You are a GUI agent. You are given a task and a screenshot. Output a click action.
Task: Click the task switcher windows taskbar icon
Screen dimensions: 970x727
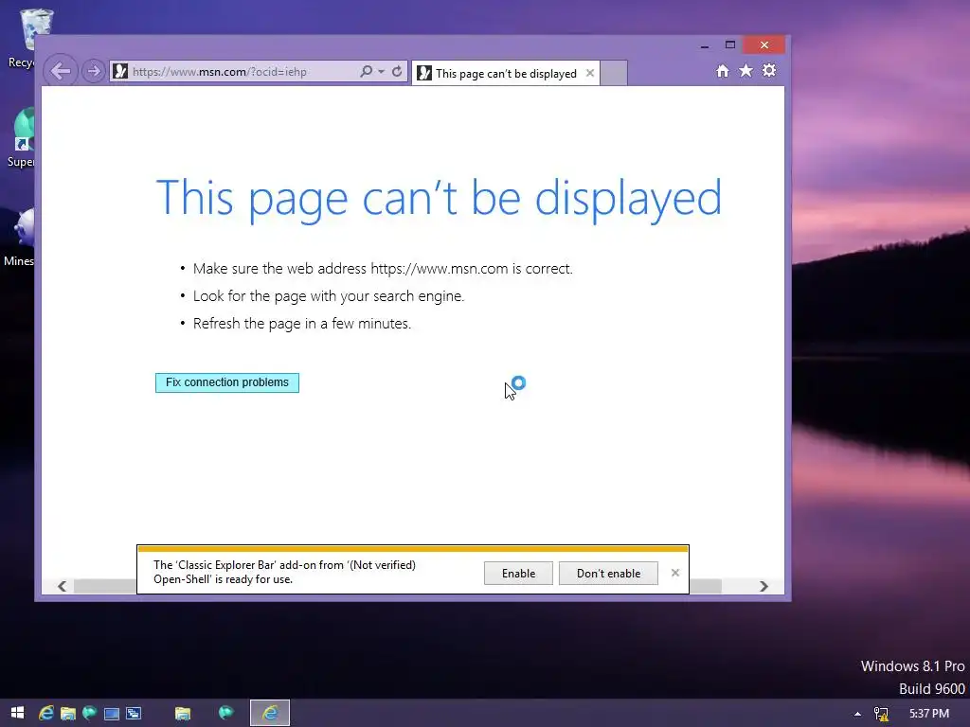coord(134,714)
